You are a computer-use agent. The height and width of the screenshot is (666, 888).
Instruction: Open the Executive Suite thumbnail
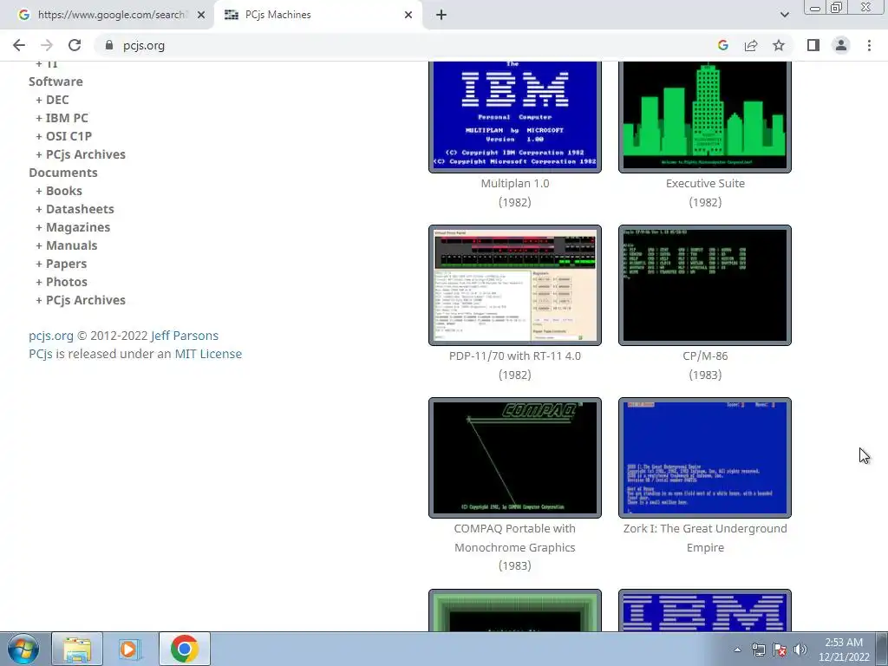[705, 117]
